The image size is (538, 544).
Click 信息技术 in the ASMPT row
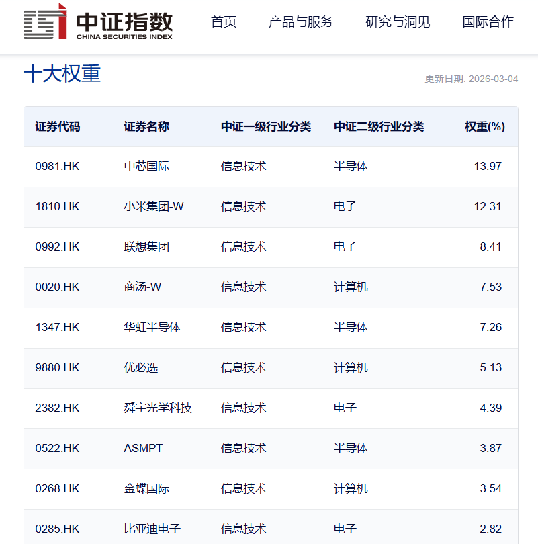[244, 448]
